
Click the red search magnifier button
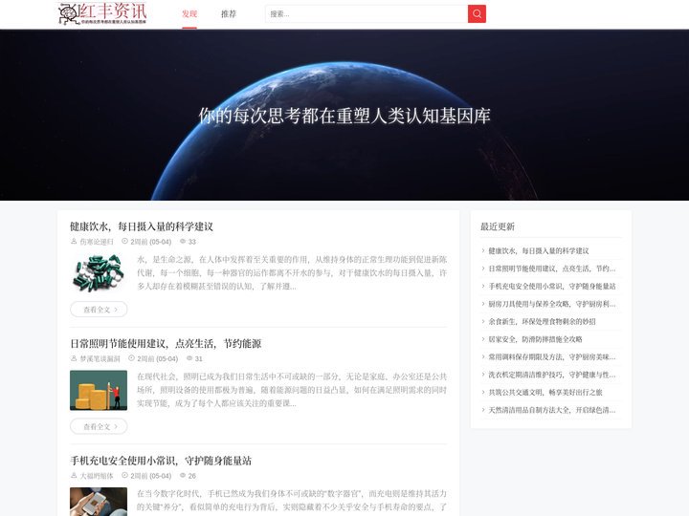[x=477, y=14]
